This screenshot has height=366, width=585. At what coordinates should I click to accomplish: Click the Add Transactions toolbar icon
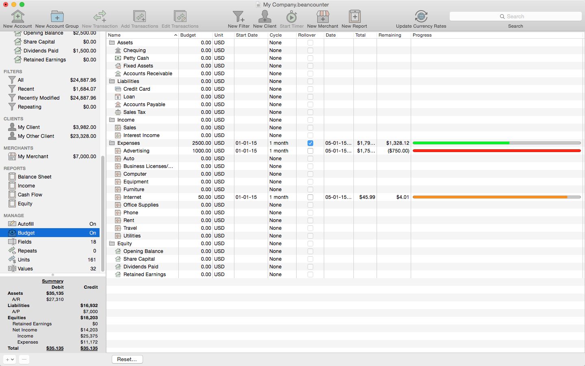coord(139,16)
